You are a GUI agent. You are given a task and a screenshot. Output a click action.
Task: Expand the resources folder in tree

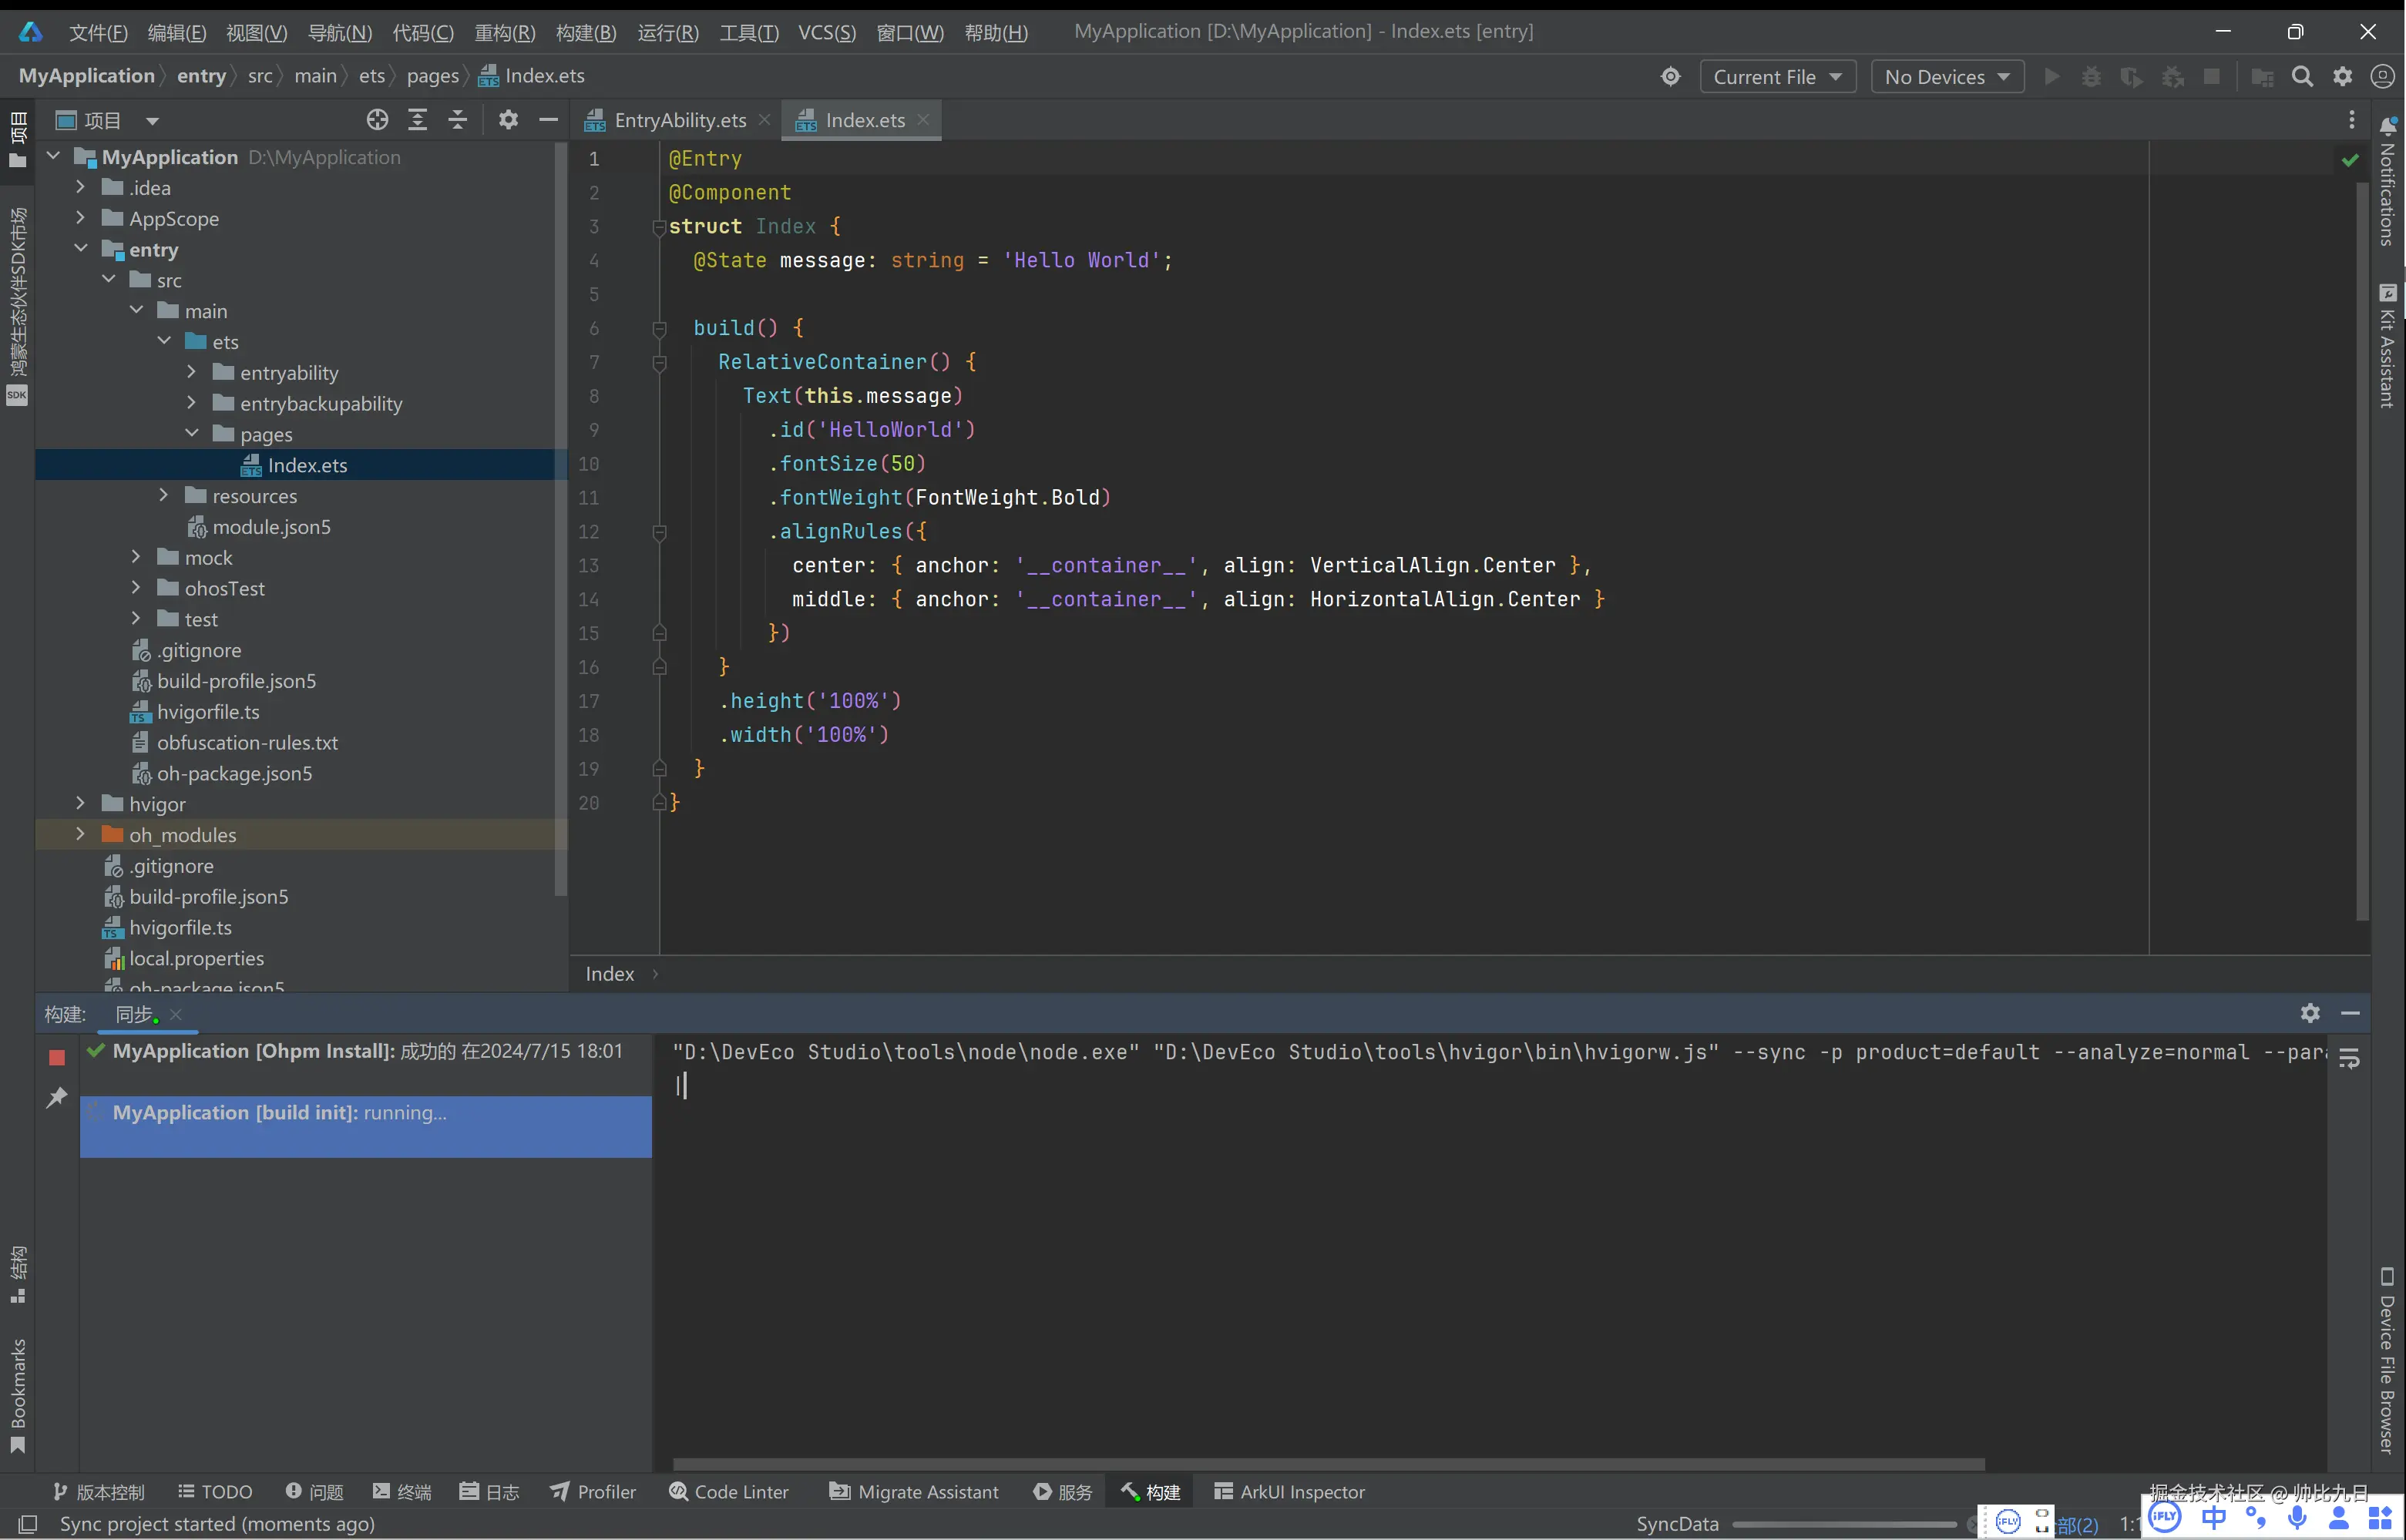[x=164, y=495]
